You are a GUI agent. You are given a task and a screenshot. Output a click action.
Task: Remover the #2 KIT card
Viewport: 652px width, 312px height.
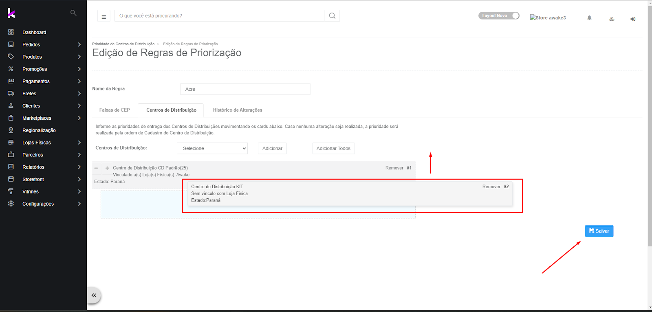(x=491, y=187)
